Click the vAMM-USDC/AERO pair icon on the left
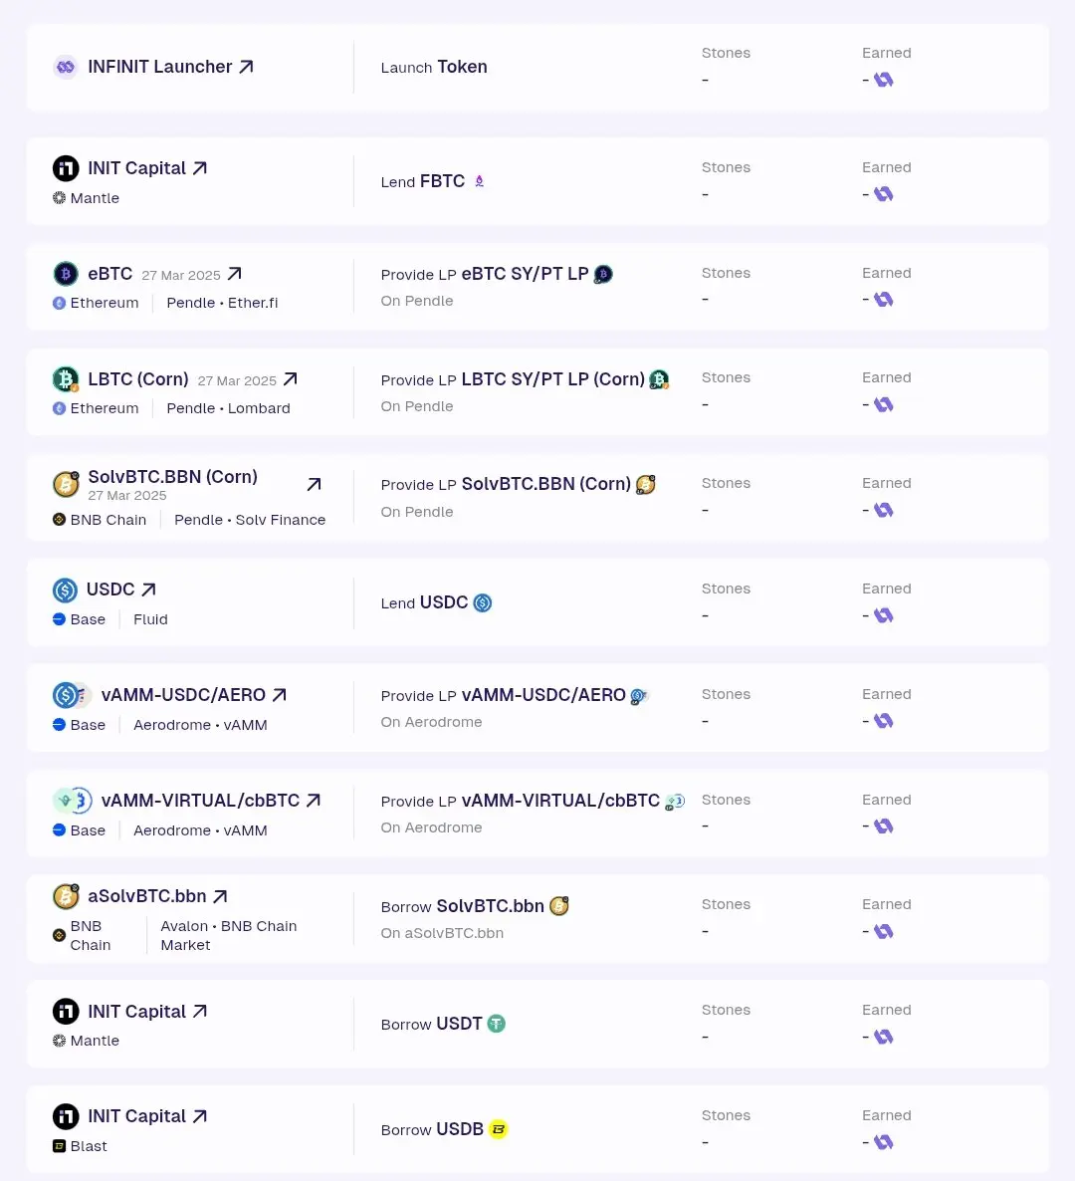 72,694
